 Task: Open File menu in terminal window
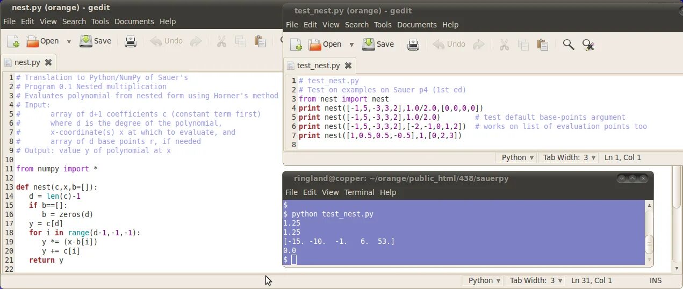(292, 192)
